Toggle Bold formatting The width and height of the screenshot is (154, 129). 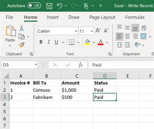[x=41, y=42]
